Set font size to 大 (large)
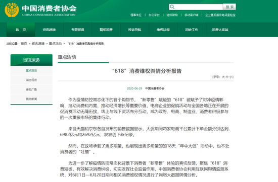Image resolution: width=278 pixels, height=182 pixels. point(223,77)
